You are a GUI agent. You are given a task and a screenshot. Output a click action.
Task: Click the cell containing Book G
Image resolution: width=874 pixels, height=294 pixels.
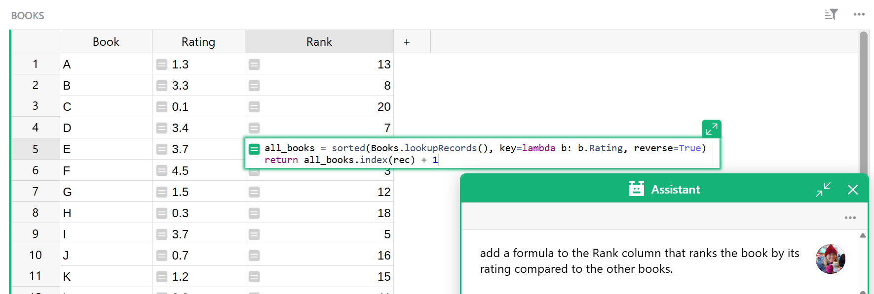[106, 192]
